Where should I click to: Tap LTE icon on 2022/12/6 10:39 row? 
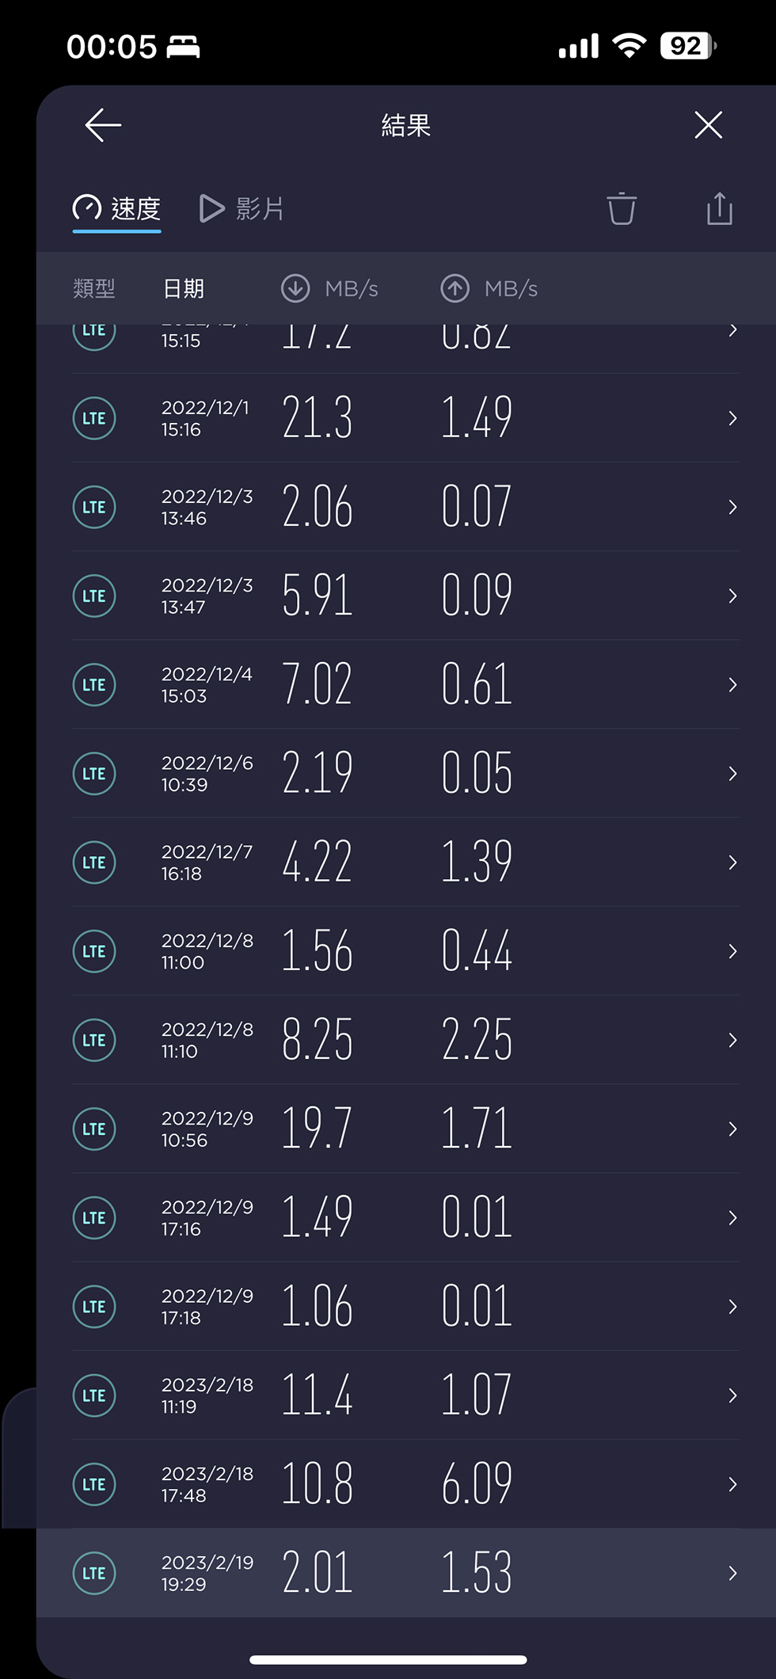(94, 774)
